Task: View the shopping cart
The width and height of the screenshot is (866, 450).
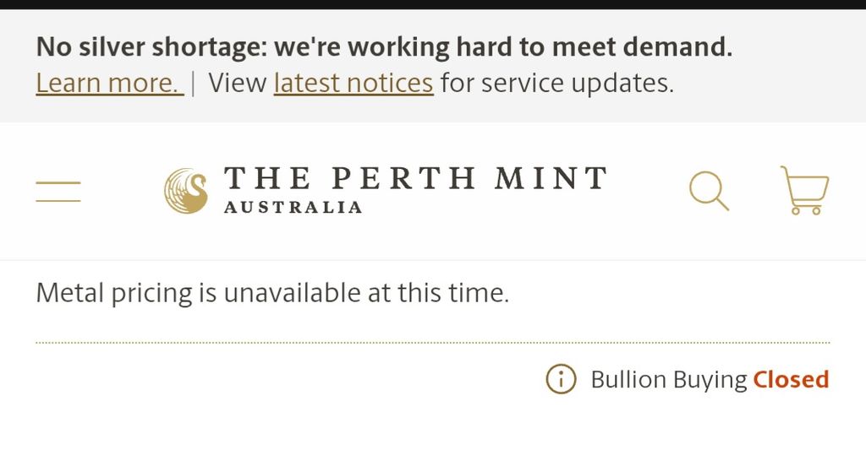Action: pyautogui.click(x=804, y=190)
